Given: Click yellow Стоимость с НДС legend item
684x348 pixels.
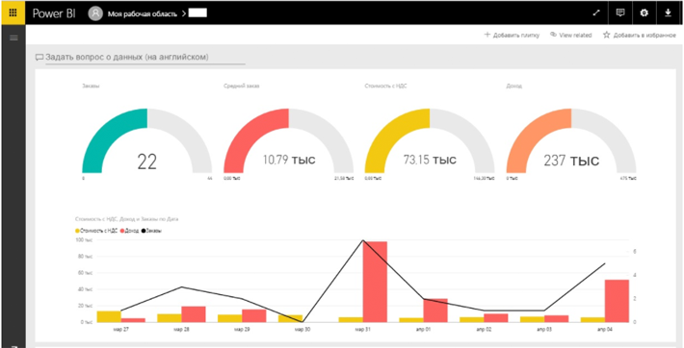Looking at the screenshot, I should coord(96,231).
